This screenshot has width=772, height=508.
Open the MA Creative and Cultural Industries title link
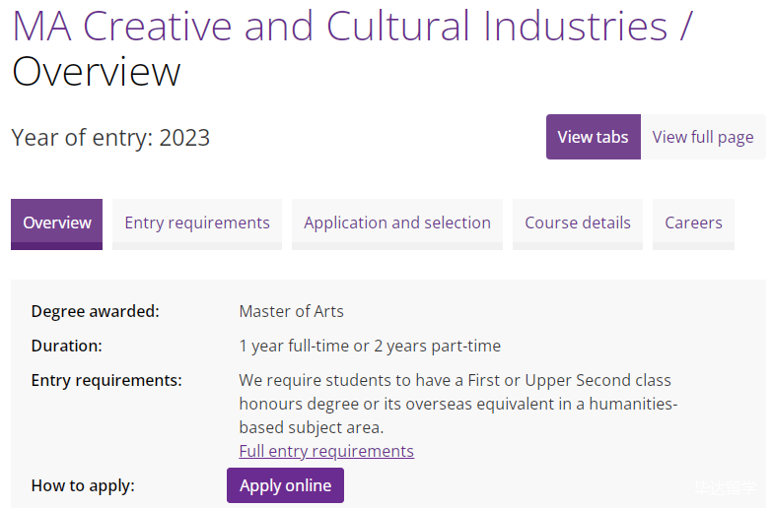pos(340,27)
